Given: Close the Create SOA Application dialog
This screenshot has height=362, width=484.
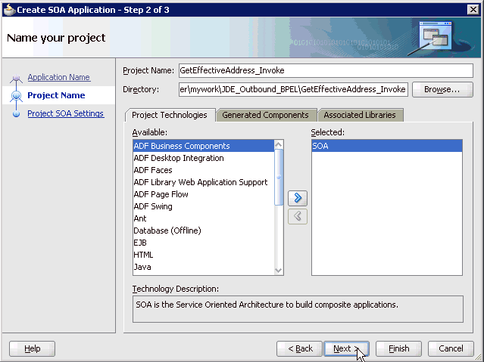Looking at the screenshot, I should 473,10.
